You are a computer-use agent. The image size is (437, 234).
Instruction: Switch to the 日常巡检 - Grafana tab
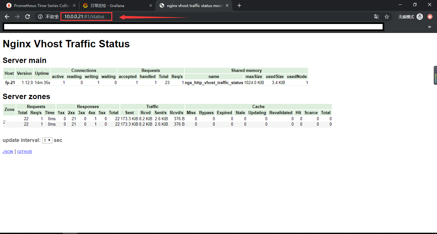pyautogui.click(x=117, y=5)
